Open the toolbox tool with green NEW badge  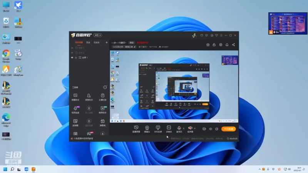pos(102,110)
